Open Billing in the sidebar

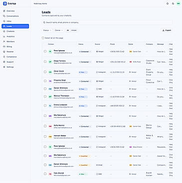click(15, 47)
